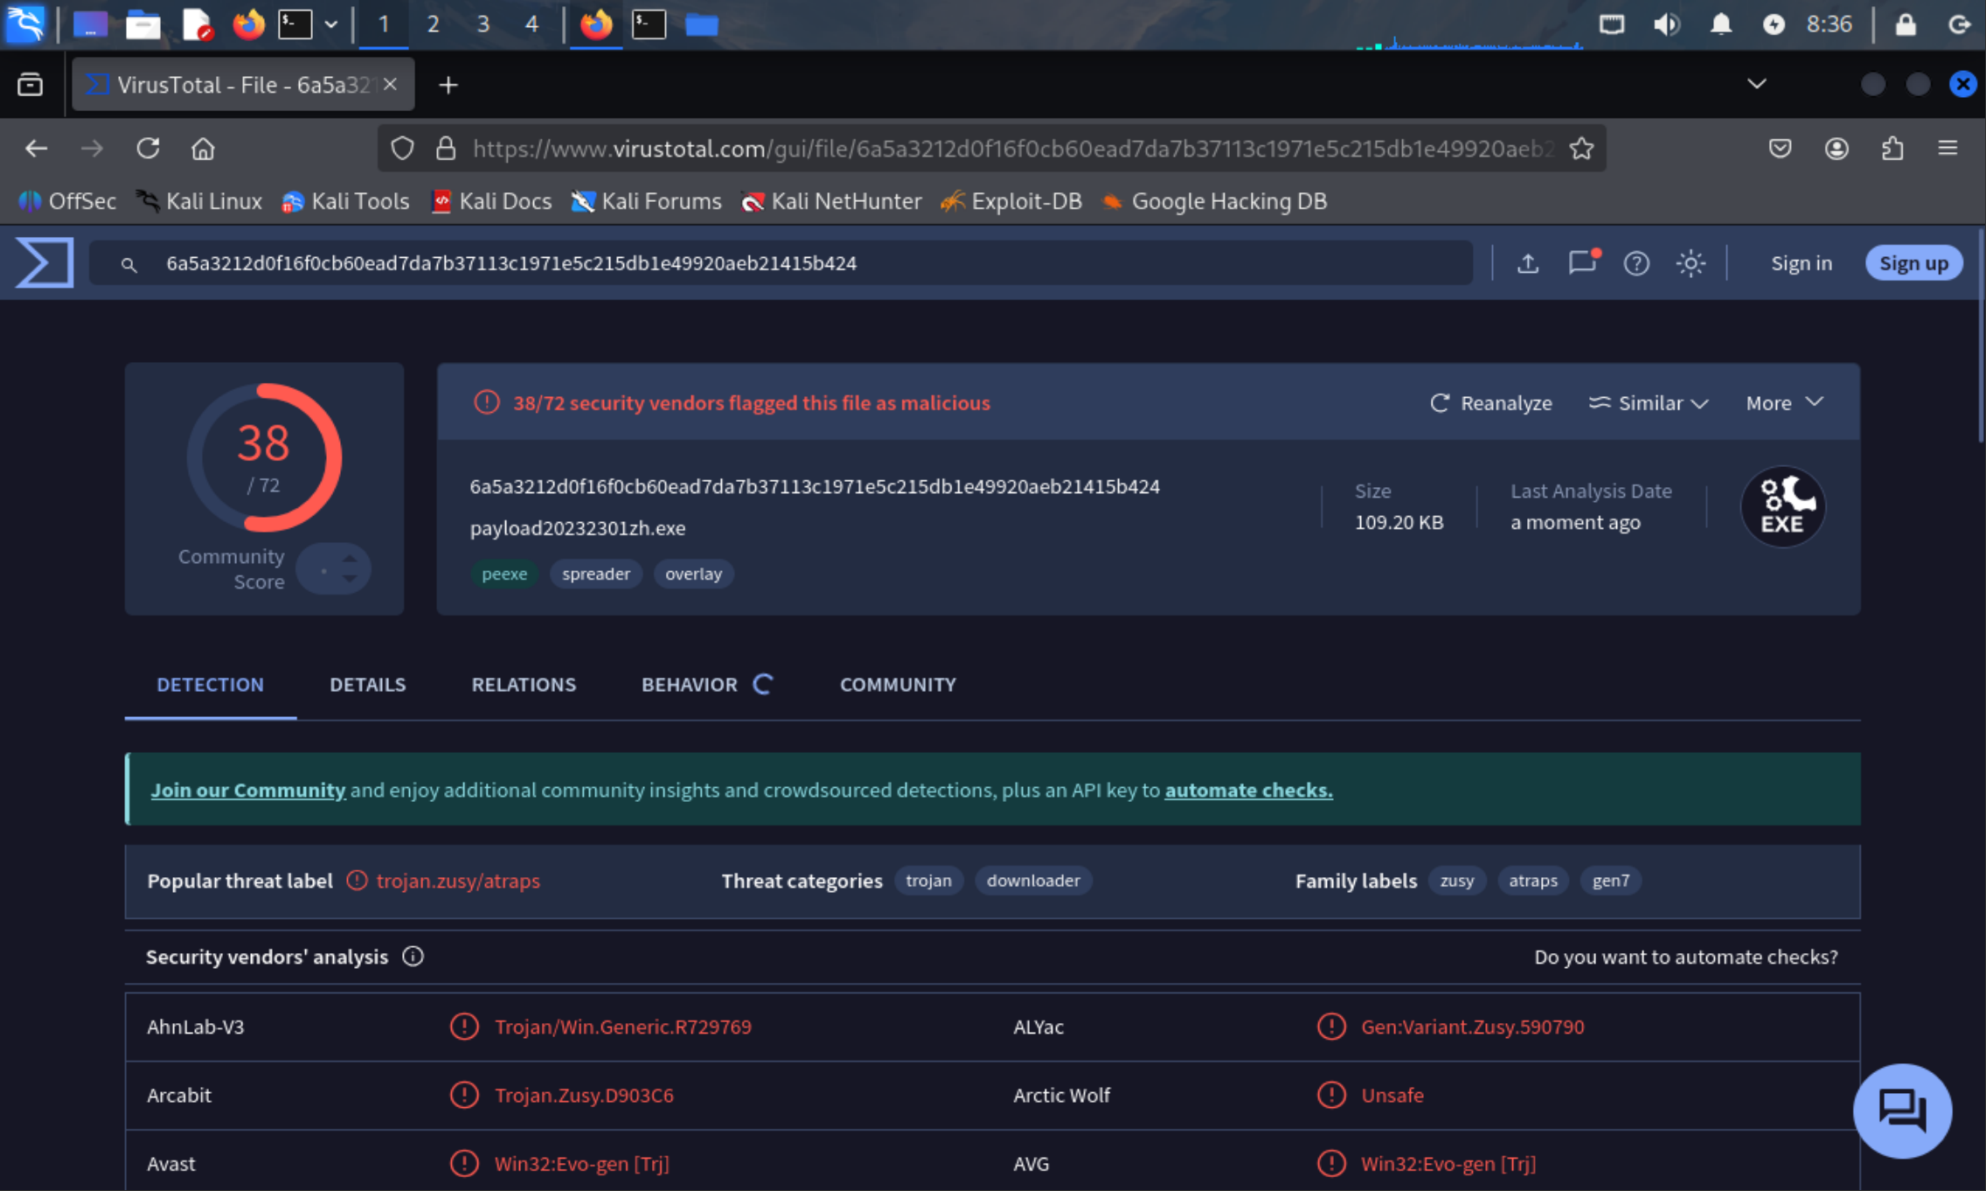Click the Join our Community link

click(247, 790)
